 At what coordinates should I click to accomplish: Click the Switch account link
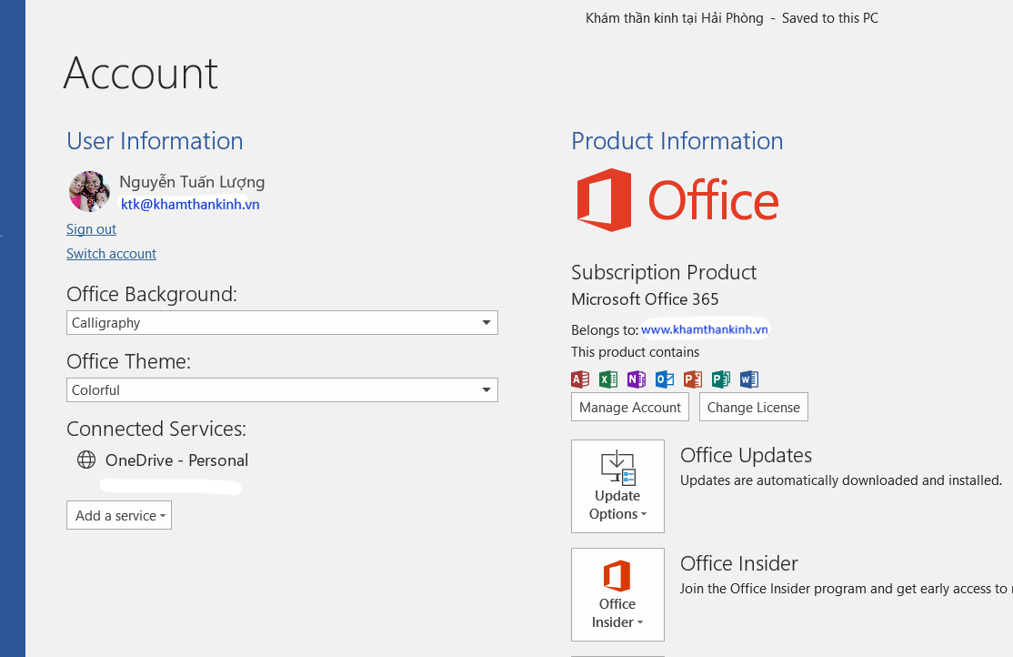111,254
